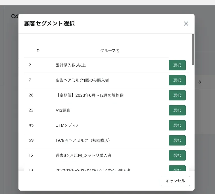The image size is (215, 194).
Task: Click the ID column header
Action: [37, 51]
